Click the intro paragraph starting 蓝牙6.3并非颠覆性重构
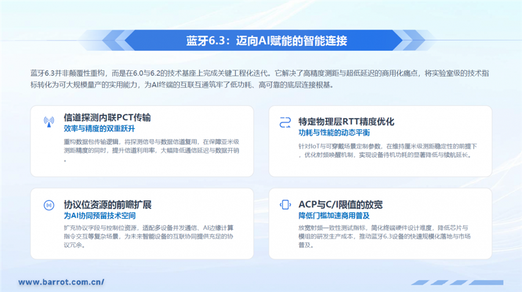 click(x=260, y=79)
